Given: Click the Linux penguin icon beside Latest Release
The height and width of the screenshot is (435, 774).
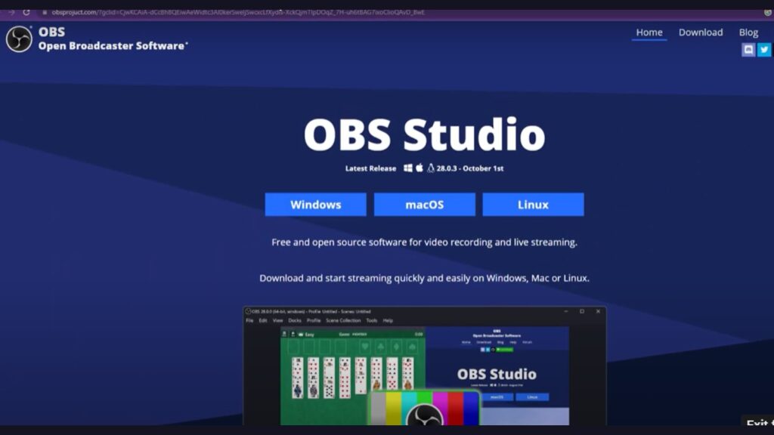Looking at the screenshot, I should coord(430,168).
